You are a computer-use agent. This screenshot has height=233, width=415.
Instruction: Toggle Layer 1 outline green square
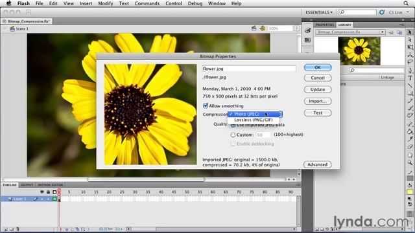coord(54,199)
